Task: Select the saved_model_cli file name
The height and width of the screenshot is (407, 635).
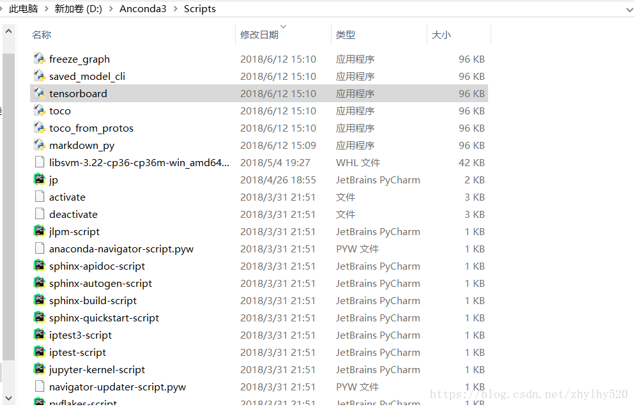Action: pos(87,77)
